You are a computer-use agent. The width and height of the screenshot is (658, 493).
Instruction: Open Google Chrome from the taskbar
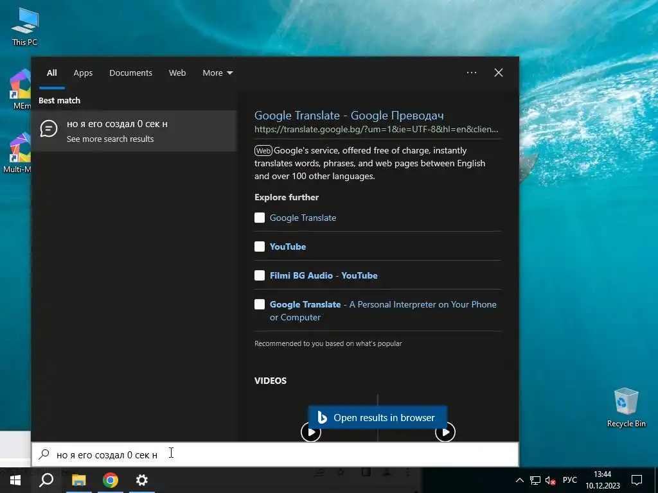coord(111,480)
